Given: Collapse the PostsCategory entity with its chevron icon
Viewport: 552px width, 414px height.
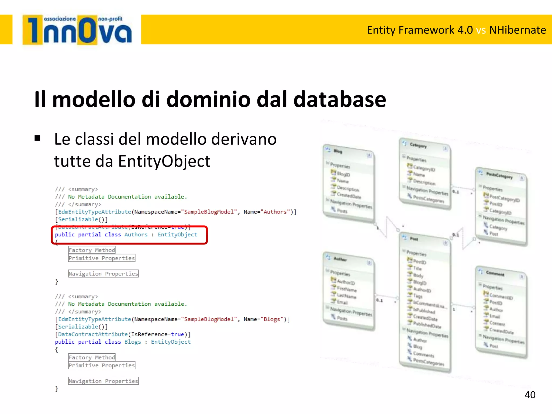Looking at the screenshot, I should (522, 178).
